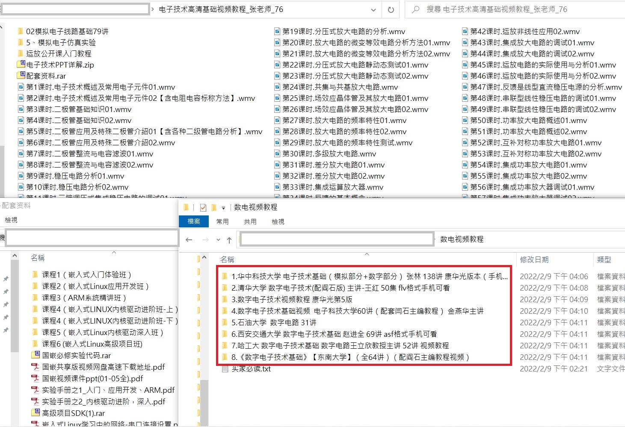This screenshot has height=427, width=625.
Task: Open the recent locations dropdown chevron
Action: [x=218, y=240]
